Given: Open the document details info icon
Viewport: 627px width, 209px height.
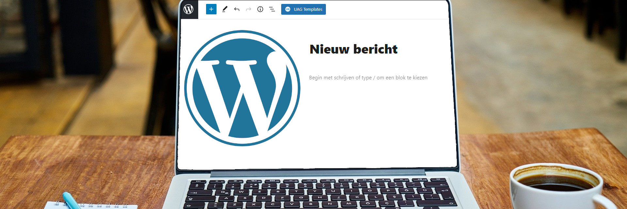Looking at the screenshot, I should (260, 9).
